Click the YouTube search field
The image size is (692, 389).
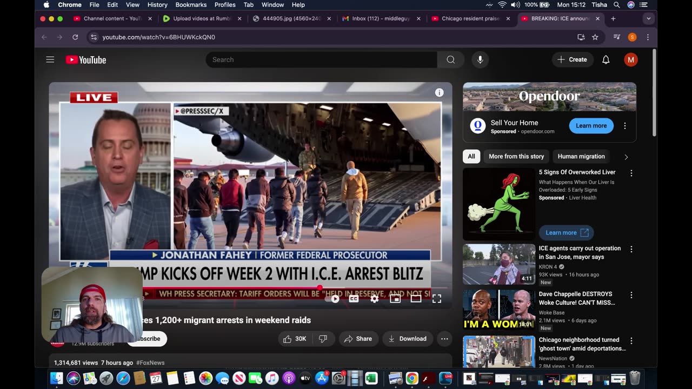tap(321, 59)
